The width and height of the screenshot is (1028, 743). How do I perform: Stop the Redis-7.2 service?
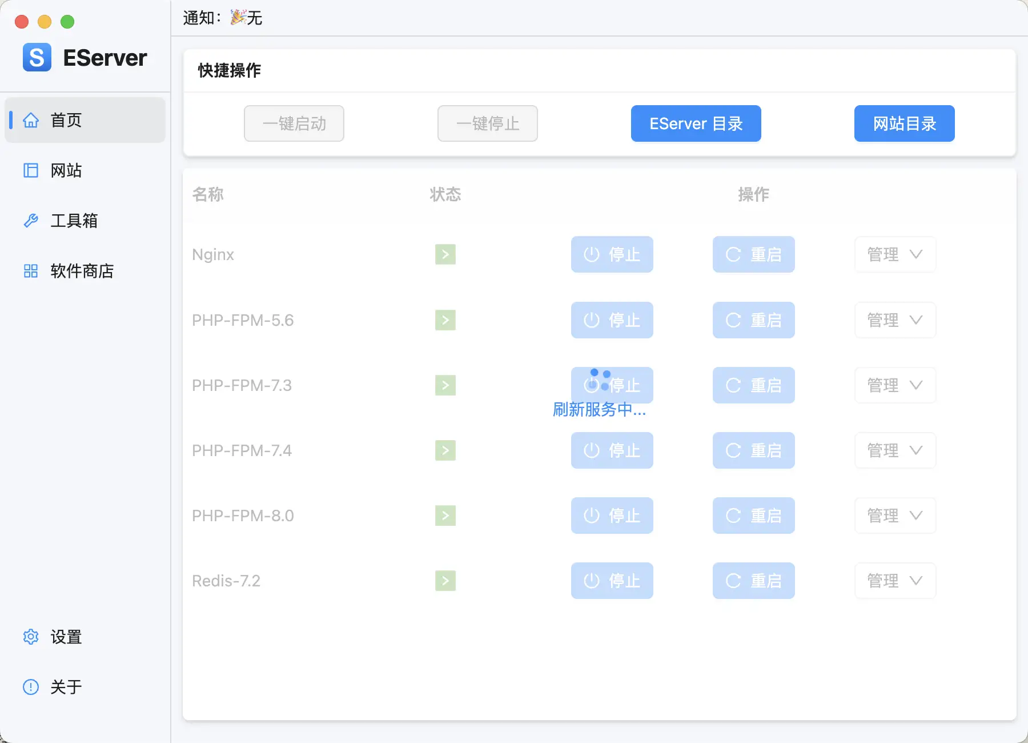612,581
